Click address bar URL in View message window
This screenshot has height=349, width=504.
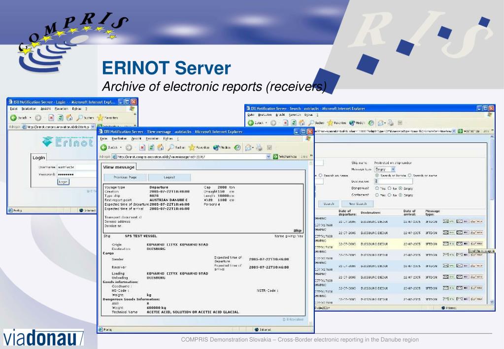tap(162, 157)
